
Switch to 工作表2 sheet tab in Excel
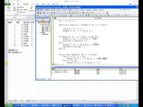pos(21,101)
